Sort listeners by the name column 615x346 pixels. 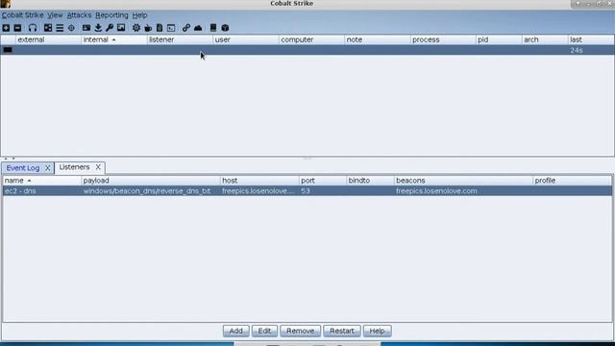coord(42,181)
